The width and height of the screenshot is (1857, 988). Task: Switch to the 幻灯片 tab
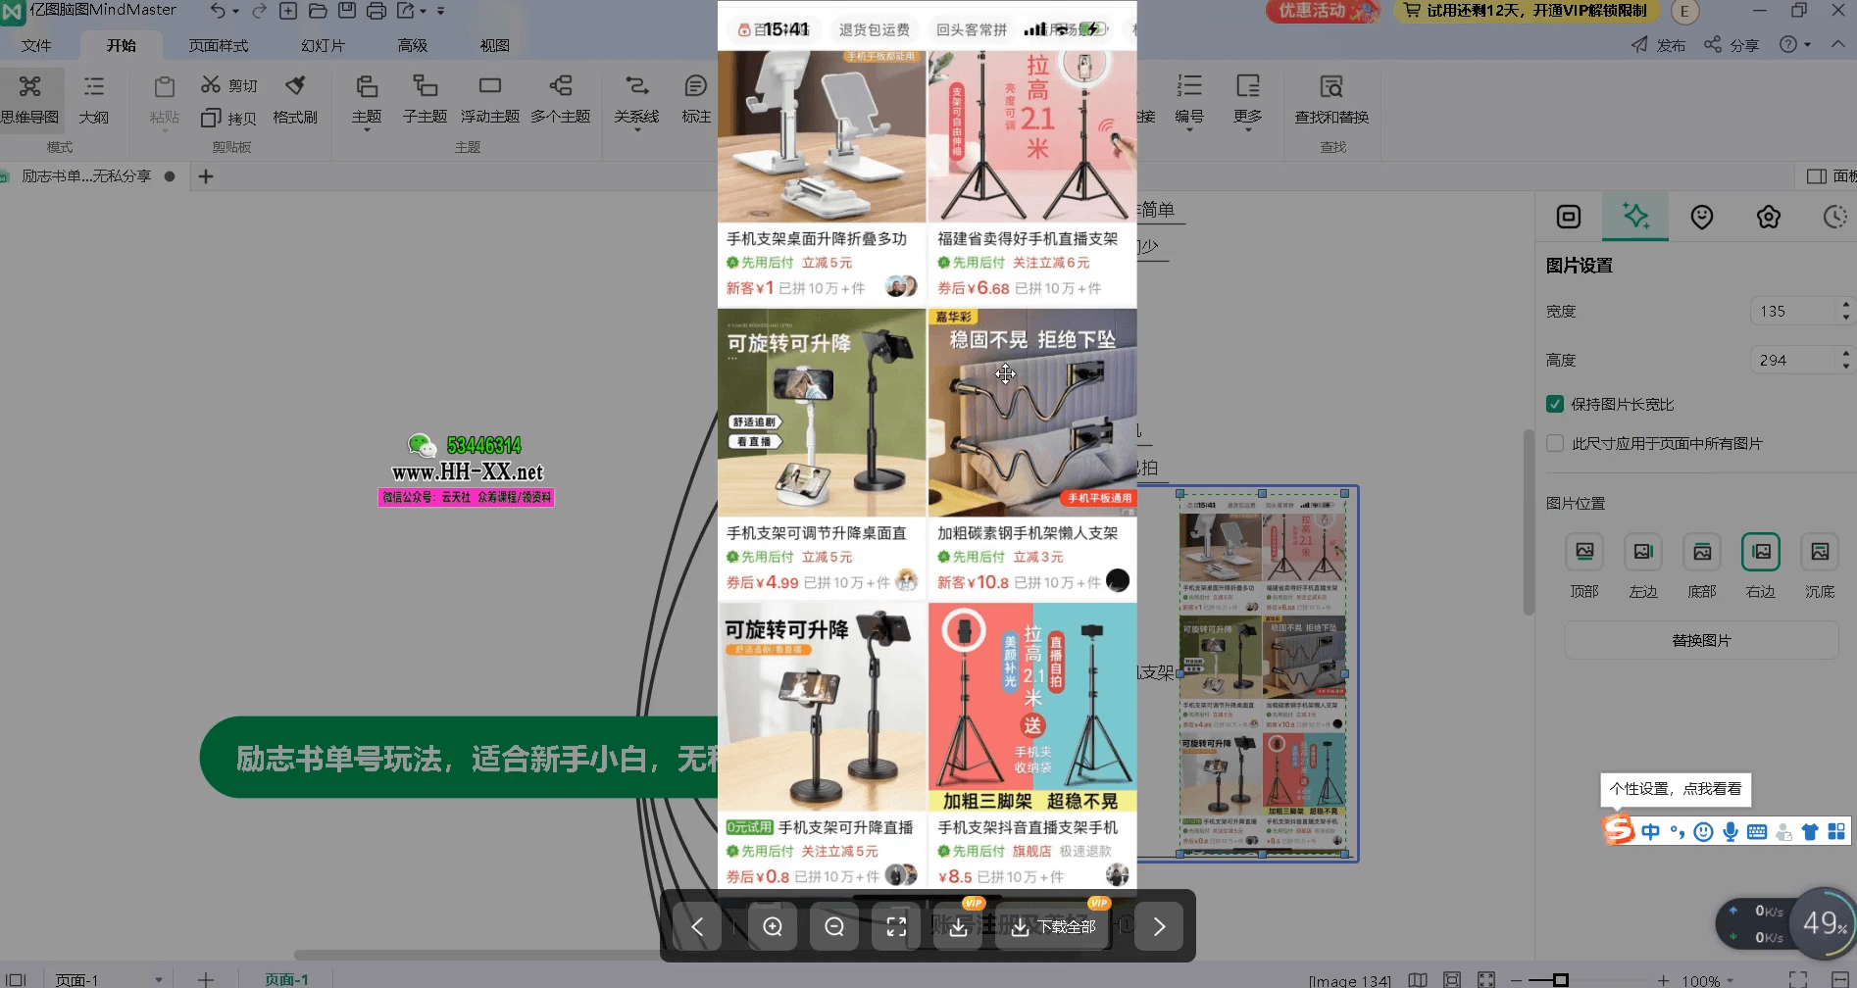pyautogui.click(x=324, y=45)
